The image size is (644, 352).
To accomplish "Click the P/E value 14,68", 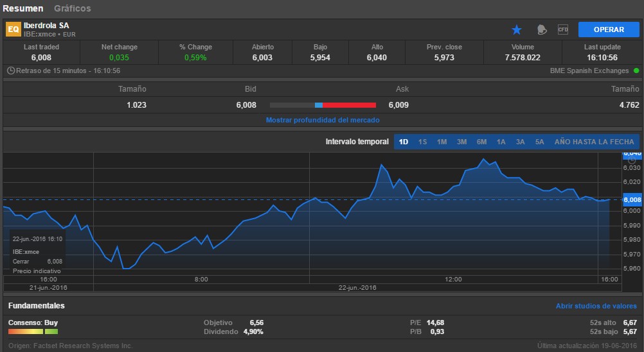I will coord(435,323).
